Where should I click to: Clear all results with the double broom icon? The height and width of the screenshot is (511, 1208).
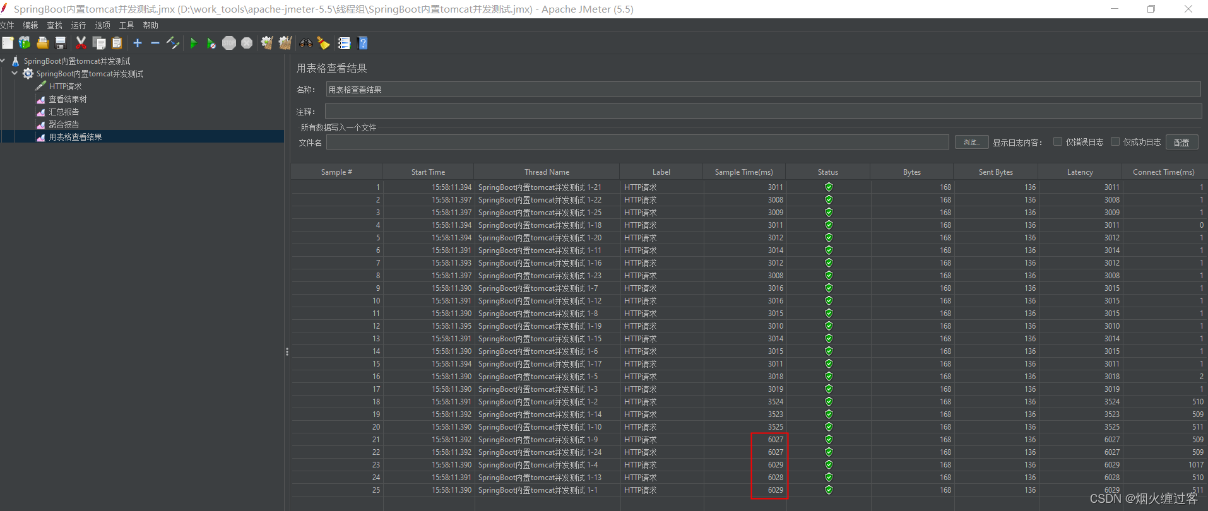click(285, 43)
